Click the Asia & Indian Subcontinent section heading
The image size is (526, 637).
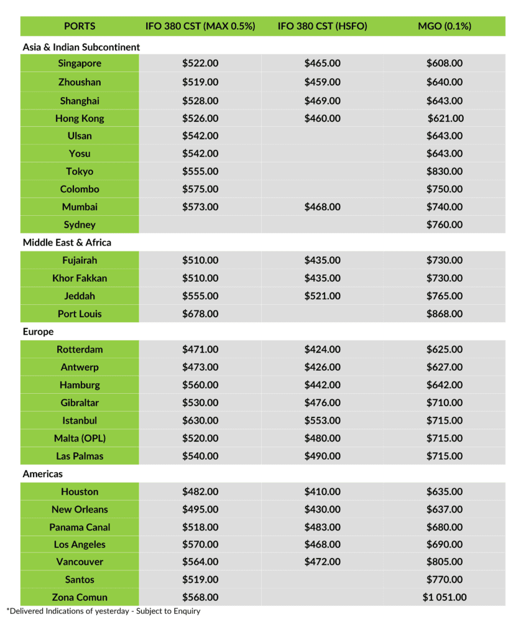pyautogui.click(x=81, y=47)
